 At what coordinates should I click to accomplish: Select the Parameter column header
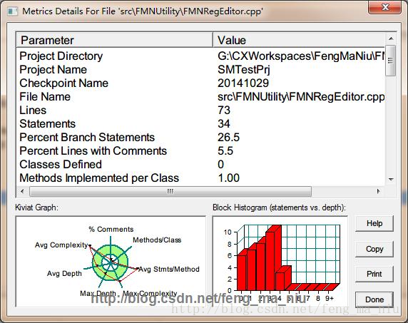(x=115, y=40)
